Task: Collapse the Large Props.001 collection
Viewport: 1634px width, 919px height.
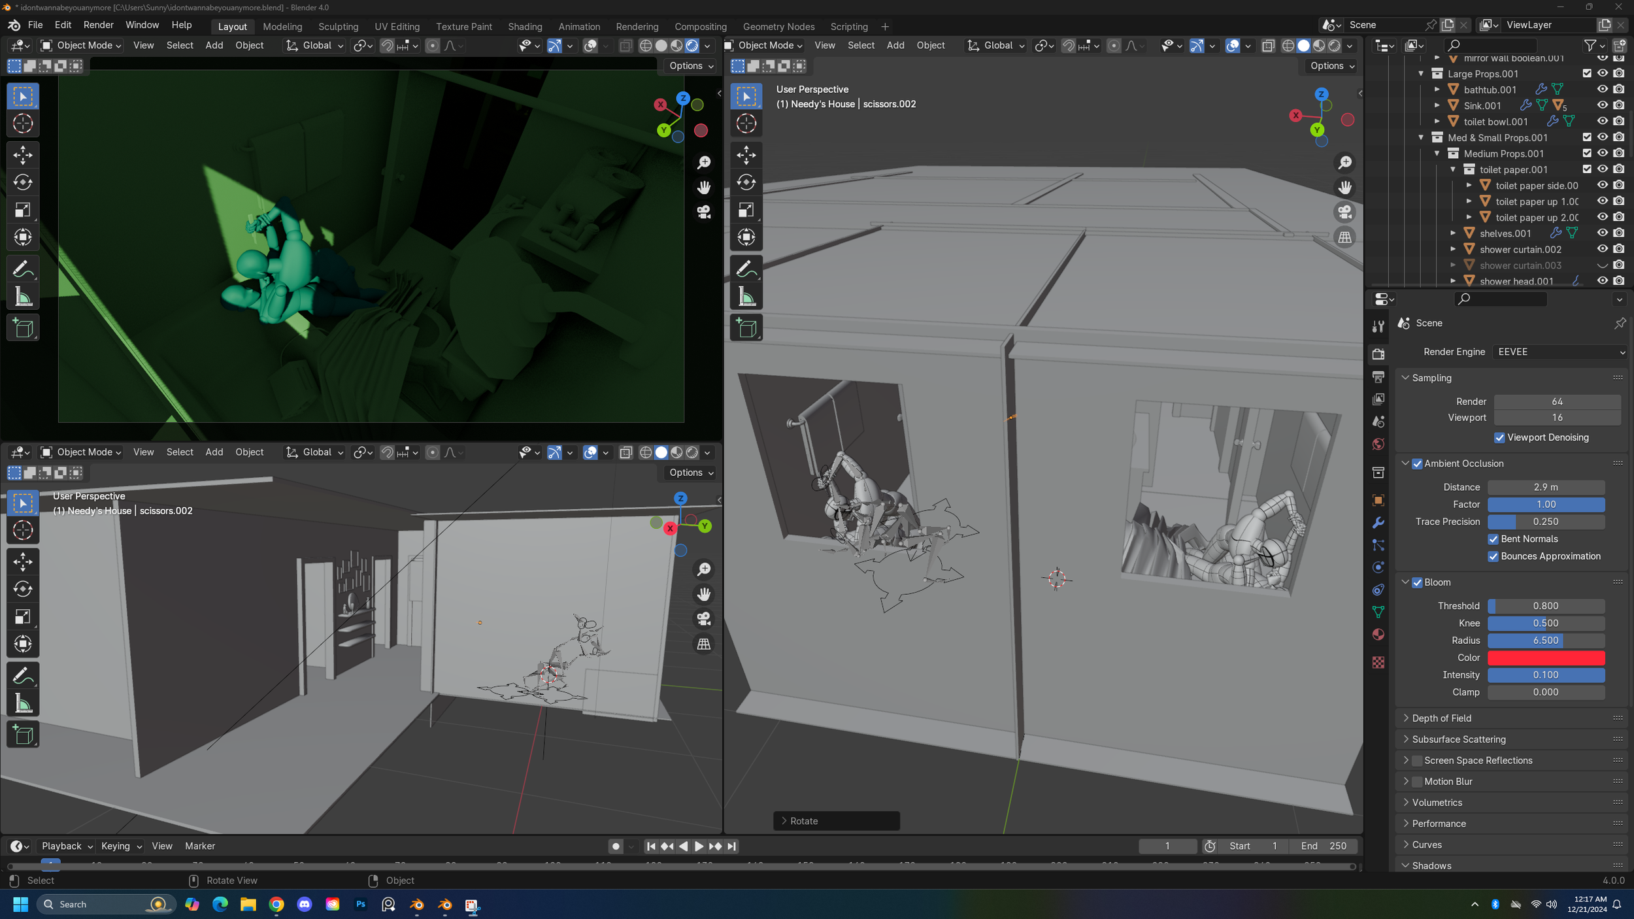Action: tap(1421, 74)
